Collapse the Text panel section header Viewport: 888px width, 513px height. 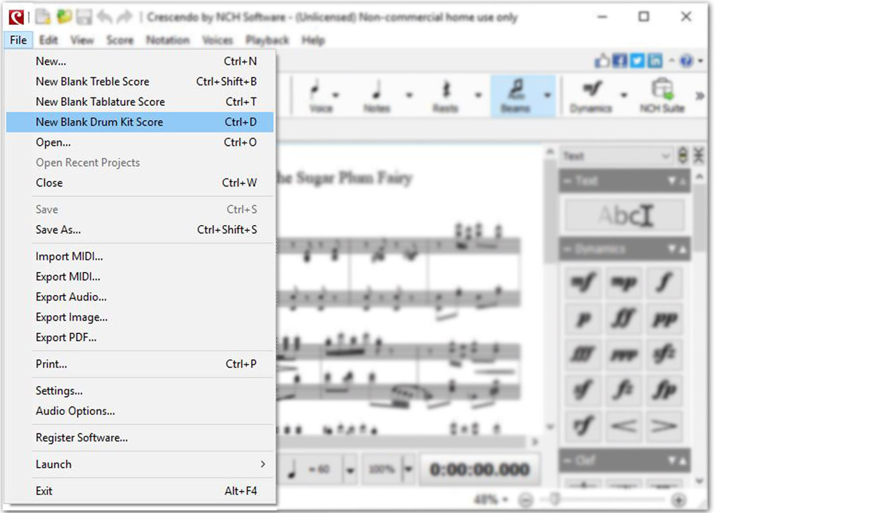tap(624, 181)
